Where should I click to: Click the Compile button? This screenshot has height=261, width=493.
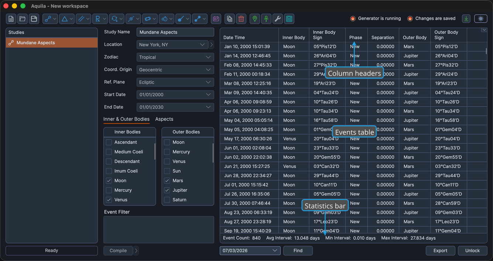[118, 251]
